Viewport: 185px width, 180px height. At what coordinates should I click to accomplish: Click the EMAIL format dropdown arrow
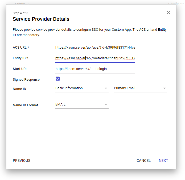(106, 104)
